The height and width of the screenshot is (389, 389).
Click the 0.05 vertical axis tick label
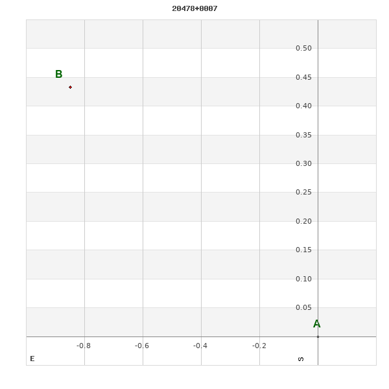point(303,308)
